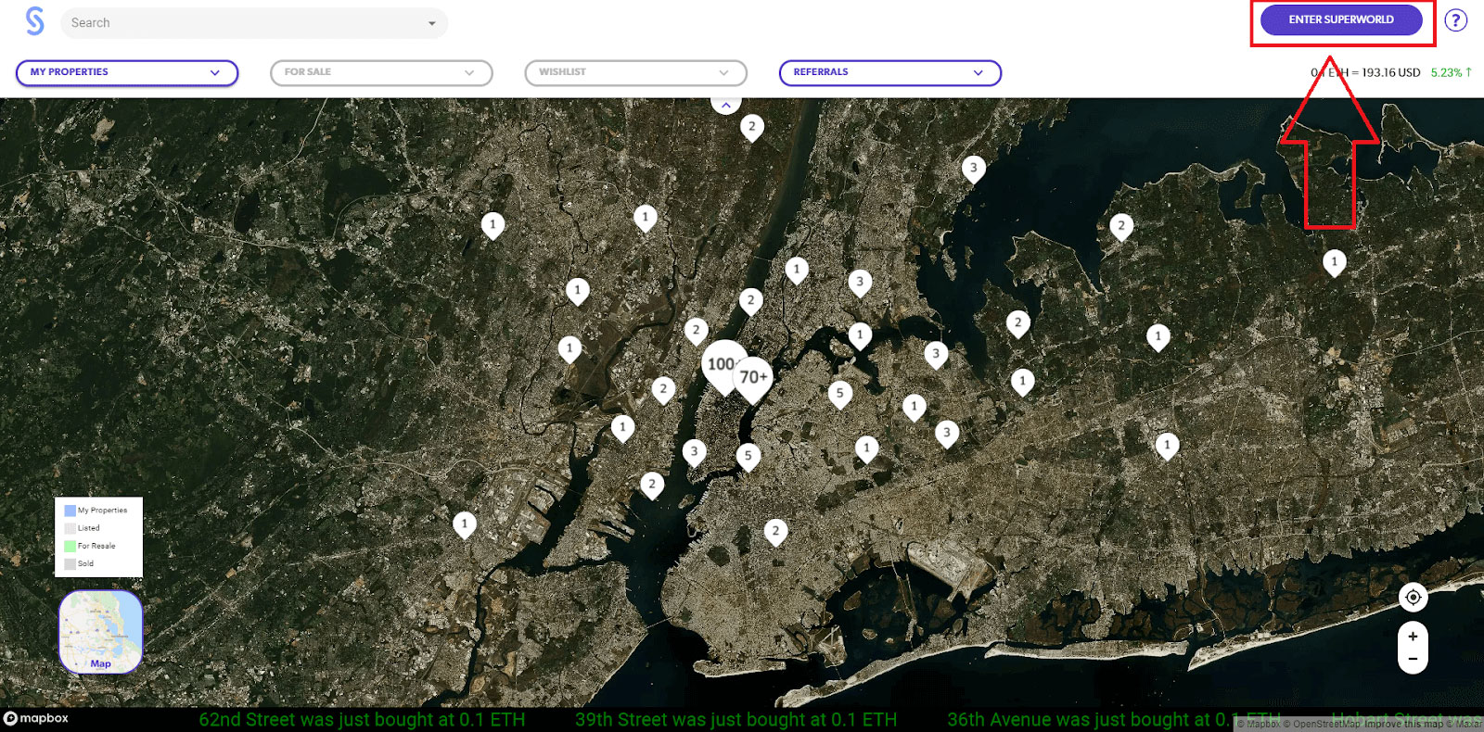Click the mapbox logo
Image resolution: width=1484 pixels, height=732 pixels.
coord(37,718)
